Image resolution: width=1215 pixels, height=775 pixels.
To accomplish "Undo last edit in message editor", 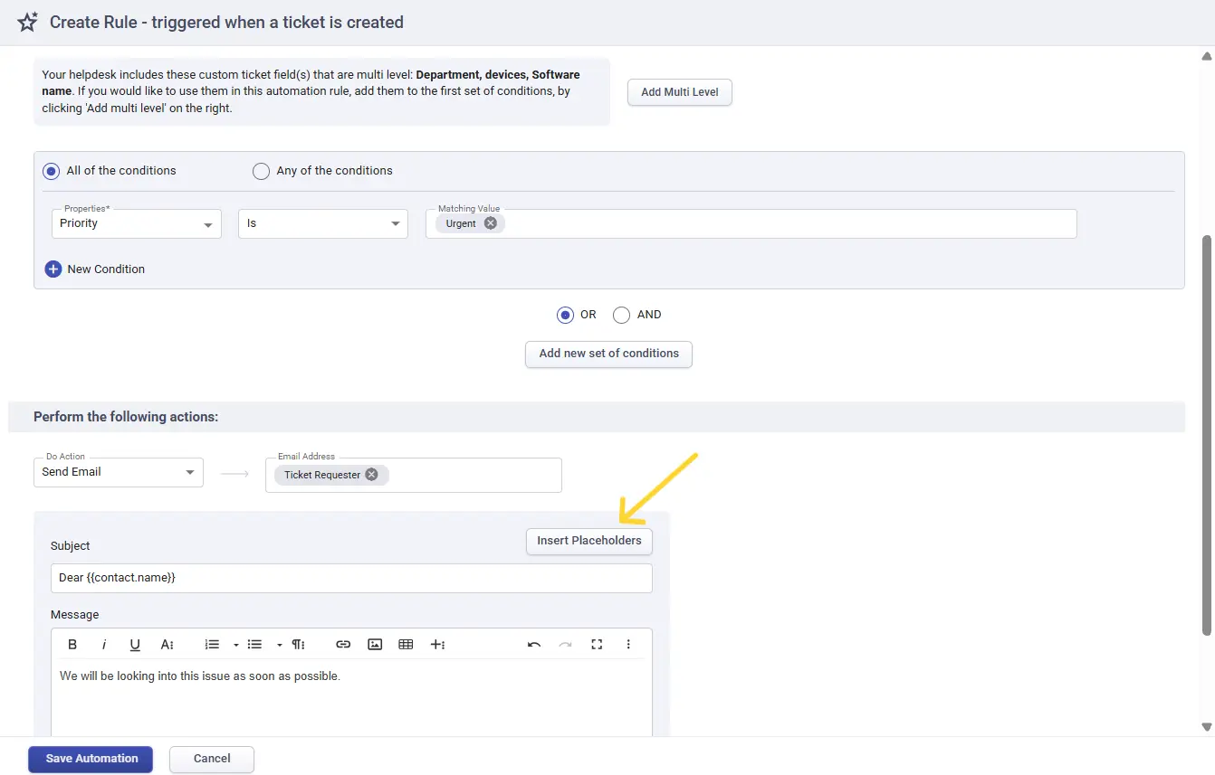I will coord(534,645).
